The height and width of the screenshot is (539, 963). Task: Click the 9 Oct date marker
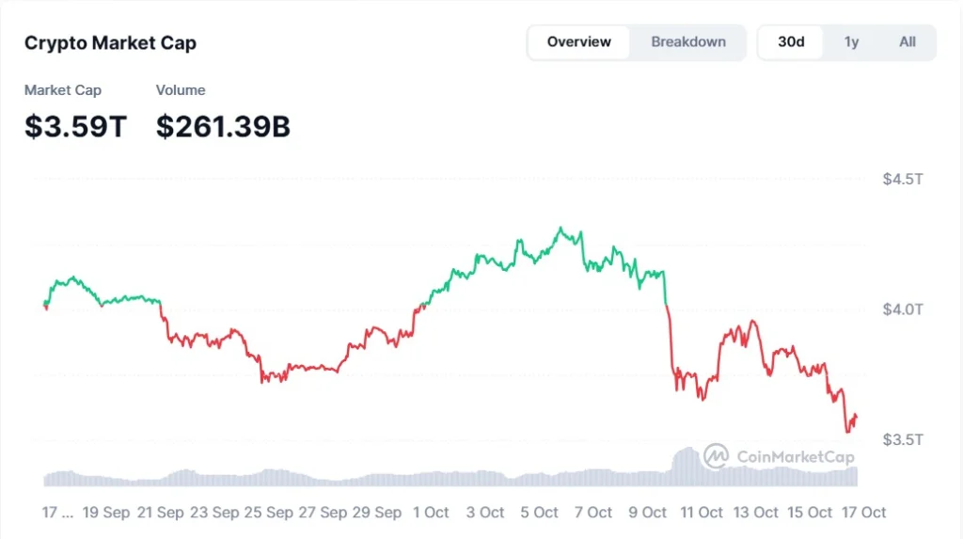647,513
